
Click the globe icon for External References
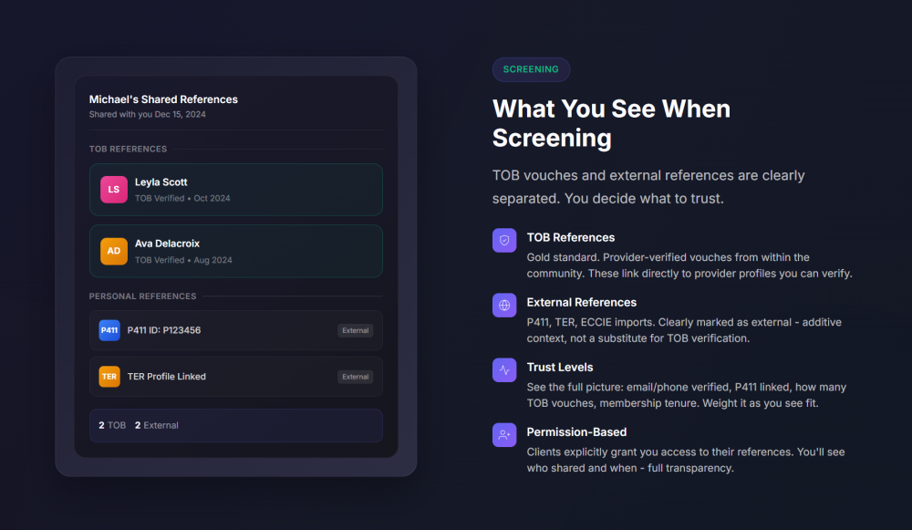504,305
